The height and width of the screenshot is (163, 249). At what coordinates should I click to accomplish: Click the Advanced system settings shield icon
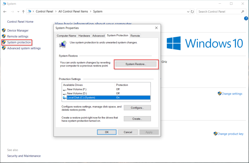coord(4,48)
